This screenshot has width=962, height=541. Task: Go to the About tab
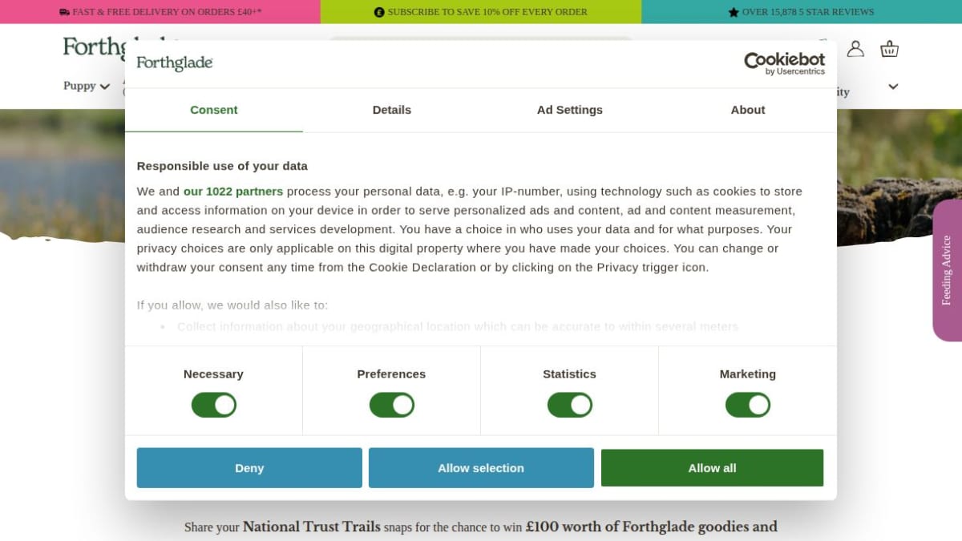(748, 110)
